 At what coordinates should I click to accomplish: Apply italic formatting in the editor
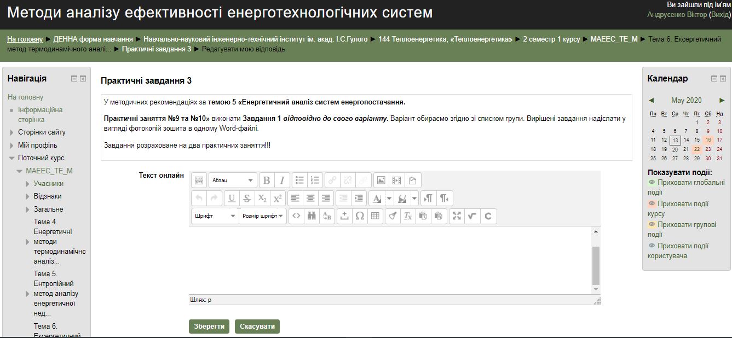click(x=282, y=180)
